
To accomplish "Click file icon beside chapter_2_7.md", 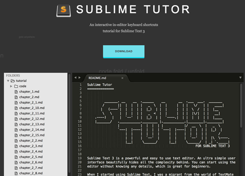I will (x=16, y=168).
